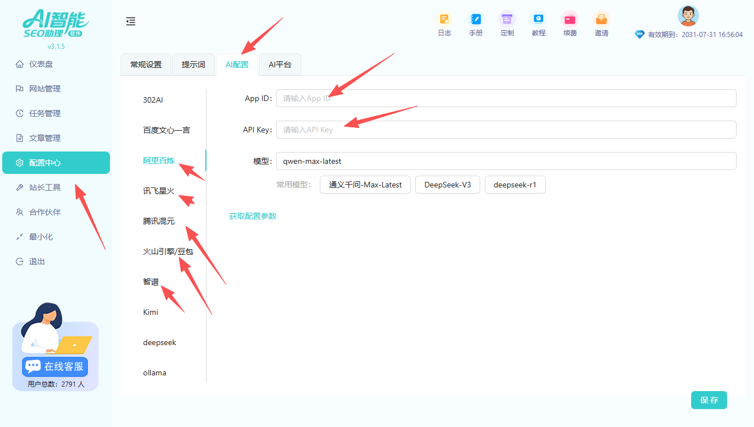Image resolution: width=754 pixels, height=427 pixels.
Task: Open the 手册 manual icon
Action: coord(476,20)
